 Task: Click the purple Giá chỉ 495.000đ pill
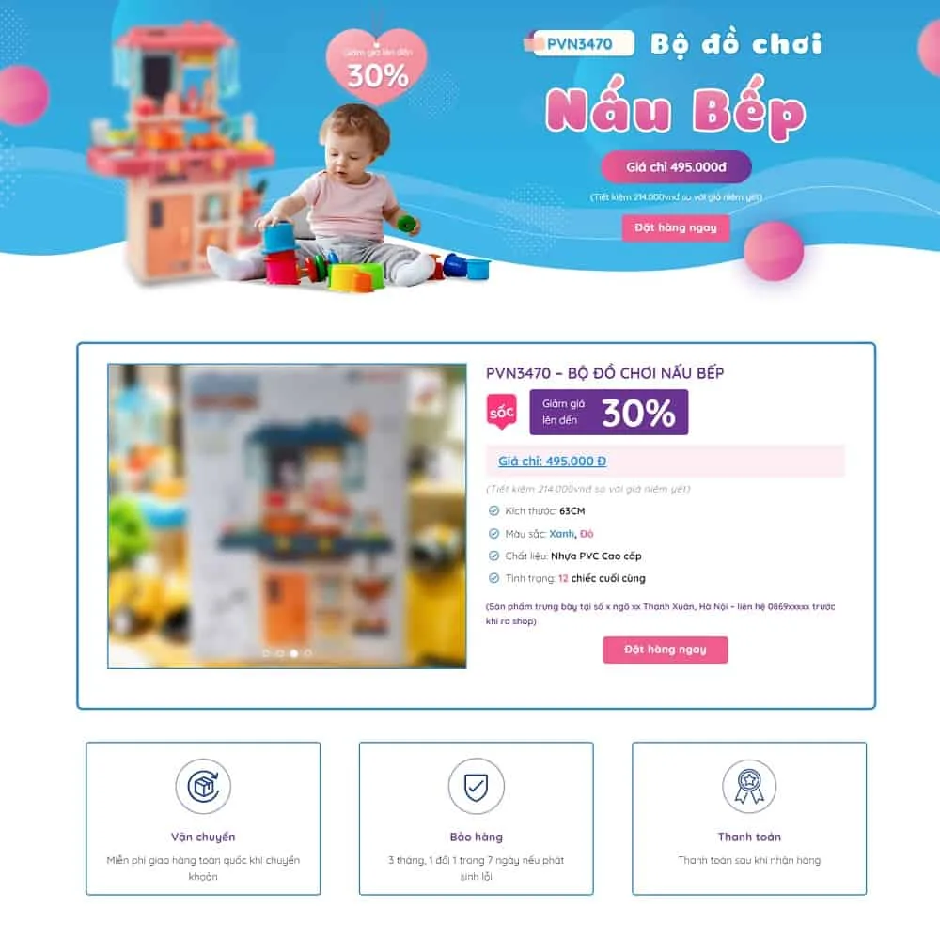pyautogui.click(x=676, y=166)
